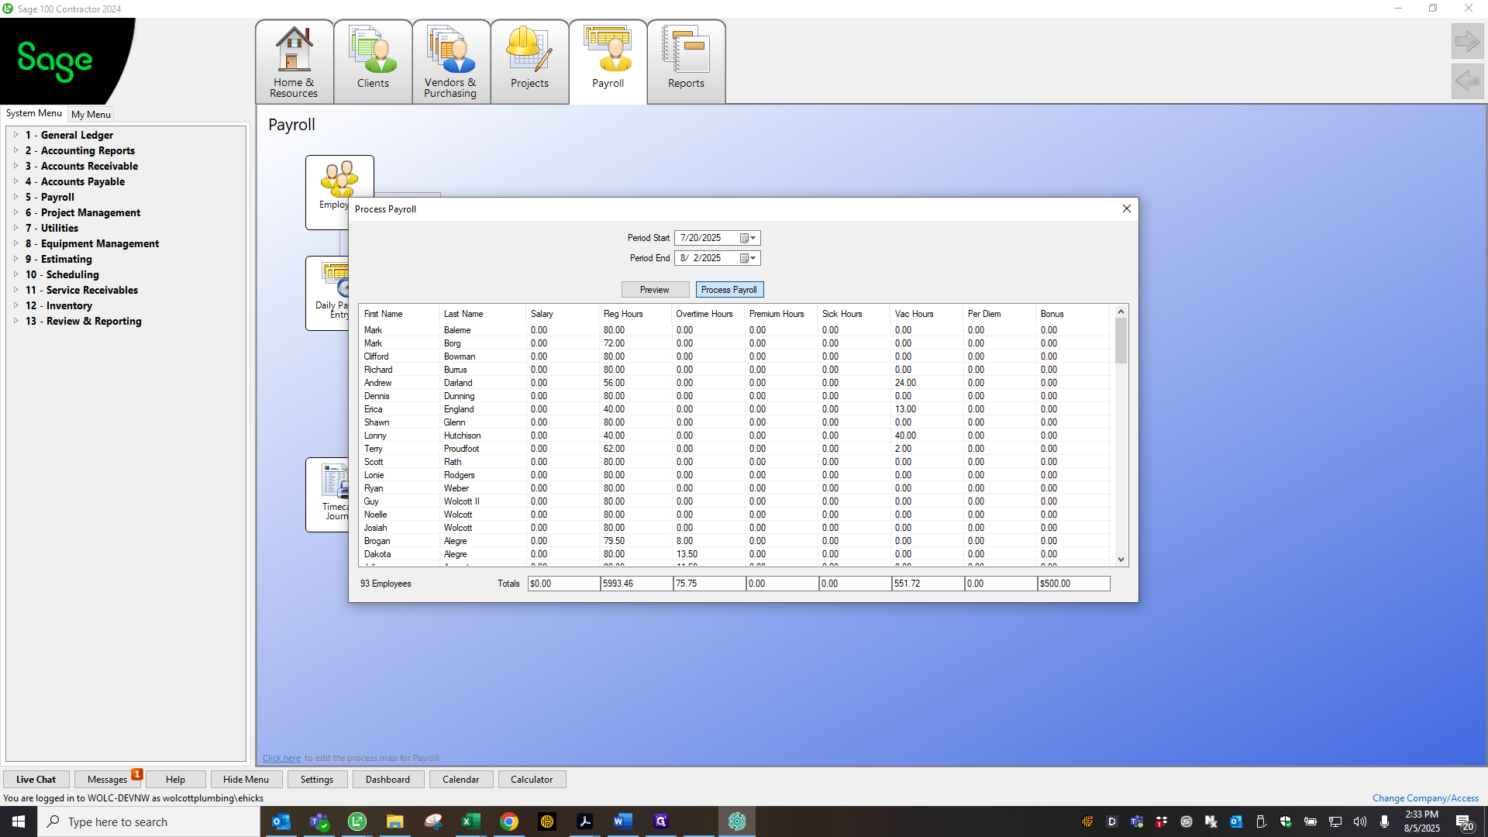Click the Last Name column header

(x=482, y=314)
